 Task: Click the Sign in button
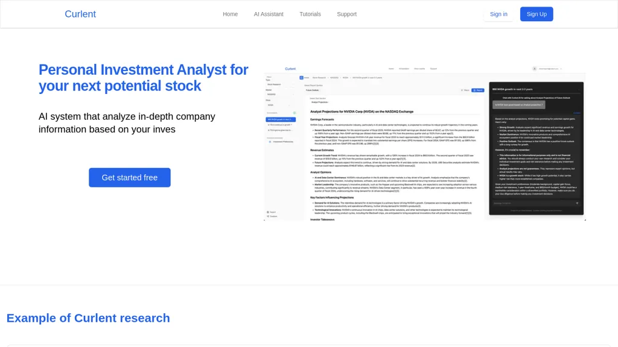(499, 14)
